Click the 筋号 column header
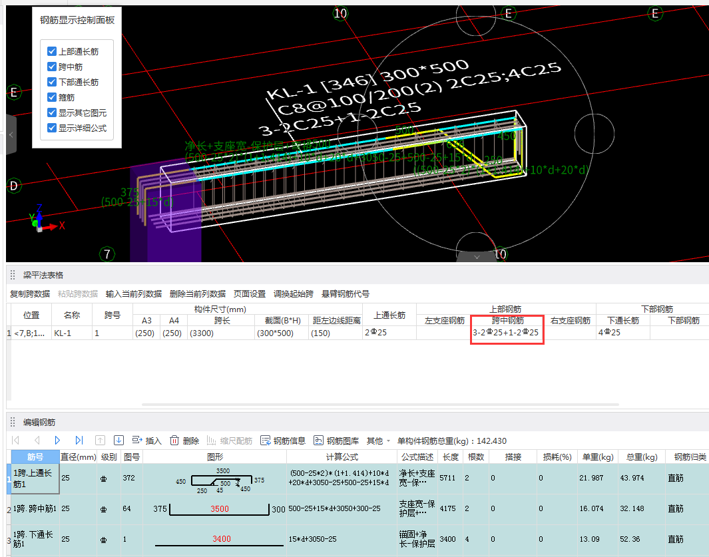The image size is (709, 557). [35, 457]
